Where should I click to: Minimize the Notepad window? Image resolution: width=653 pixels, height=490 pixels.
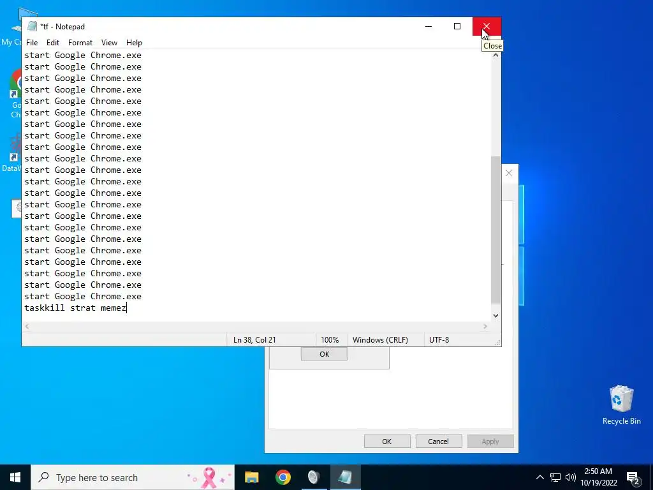(x=429, y=26)
